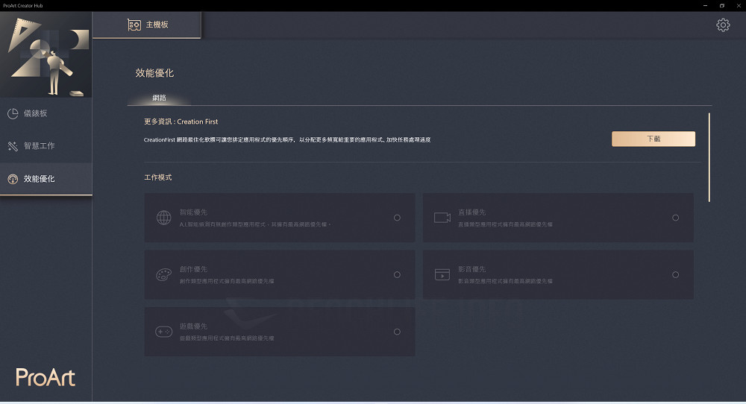Select the 影音優先 radio button
746x404 pixels.
point(675,275)
